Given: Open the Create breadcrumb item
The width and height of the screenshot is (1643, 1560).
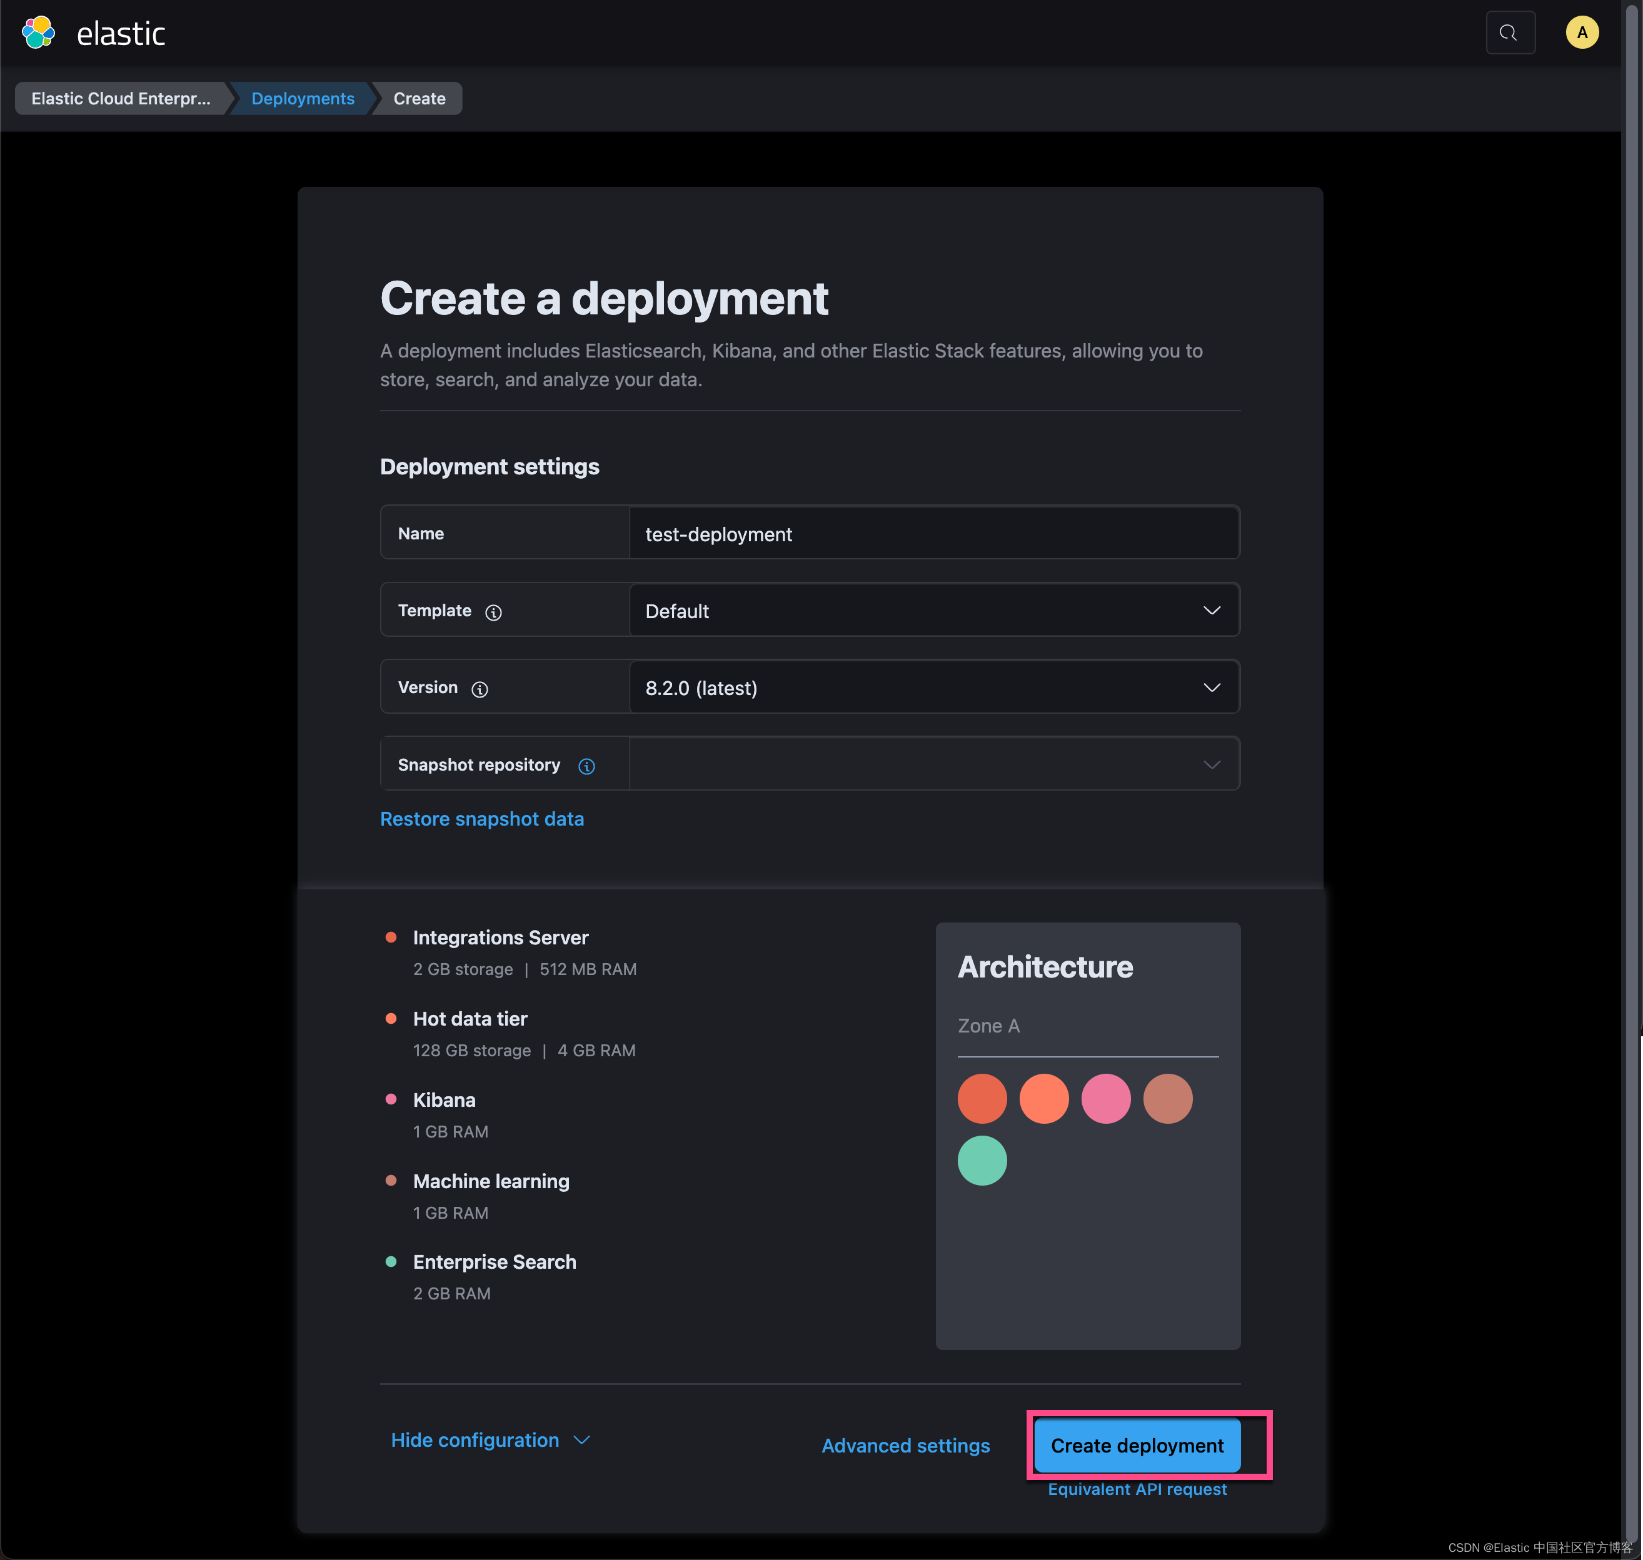Looking at the screenshot, I should point(418,98).
